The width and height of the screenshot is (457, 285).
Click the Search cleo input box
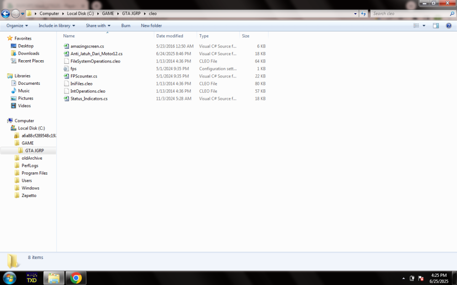pos(410,13)
